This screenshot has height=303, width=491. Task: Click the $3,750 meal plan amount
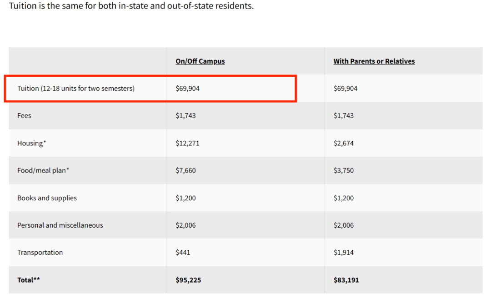(344, 170)
